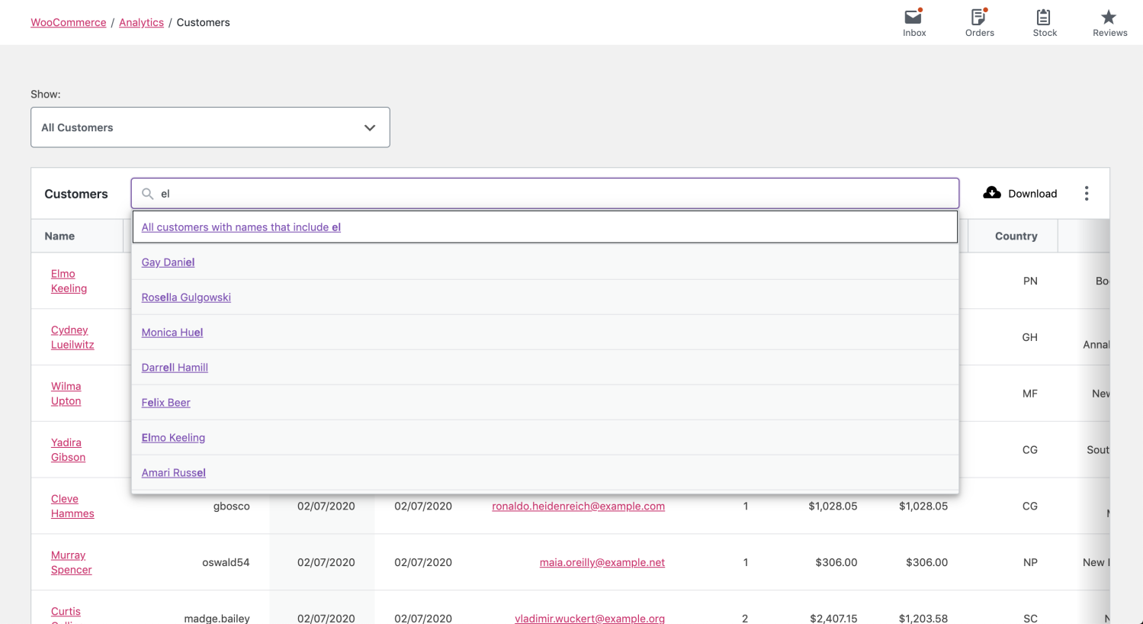Navigate to the Analytics breadcrumb

(x=141, y=22)
